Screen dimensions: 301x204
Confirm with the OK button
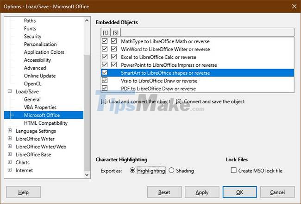[239, 192]
